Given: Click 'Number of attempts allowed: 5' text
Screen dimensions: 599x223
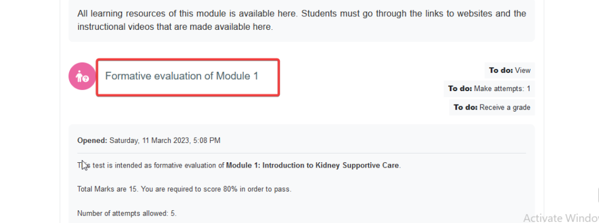Looking at the screenshot, I should pyautogui.click(x=127, y=213).
